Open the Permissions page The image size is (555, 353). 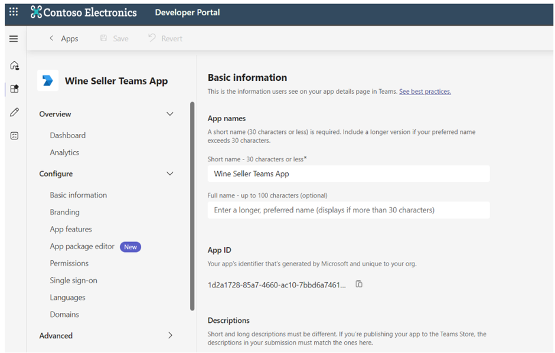tap(69, 263)
